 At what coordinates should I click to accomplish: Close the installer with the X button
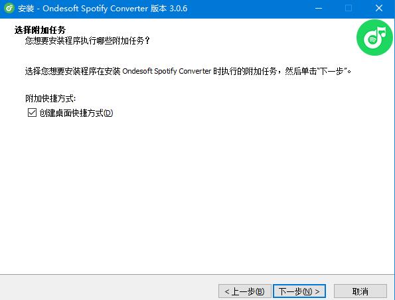(x=379, y=9)
